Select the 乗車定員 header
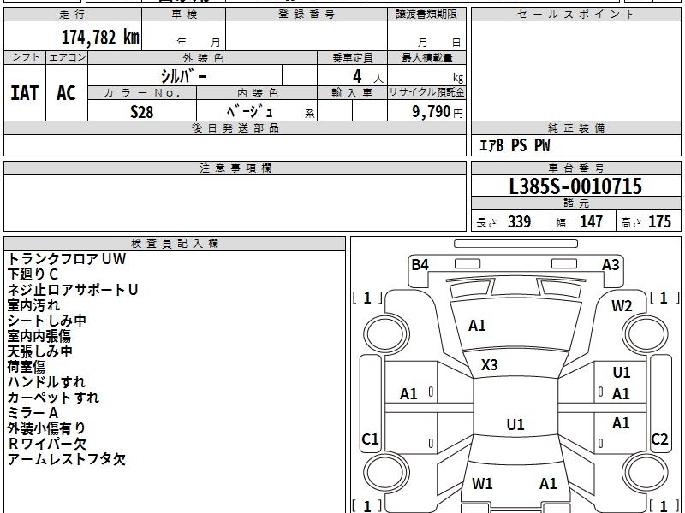The image size is (685, 513). coord(352,57)
